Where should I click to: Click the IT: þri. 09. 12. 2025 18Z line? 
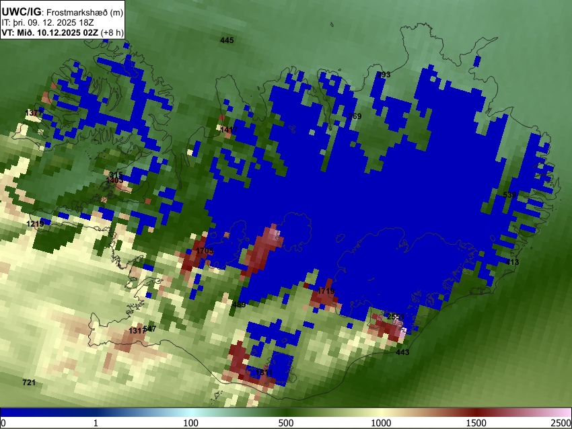pyautogui.click(x=47, y=23)
